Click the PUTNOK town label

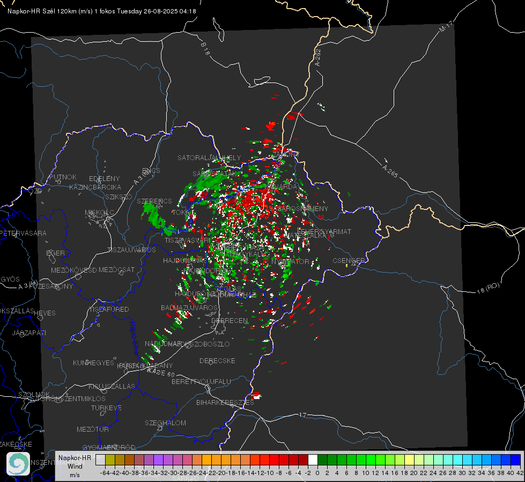(63, 177)
